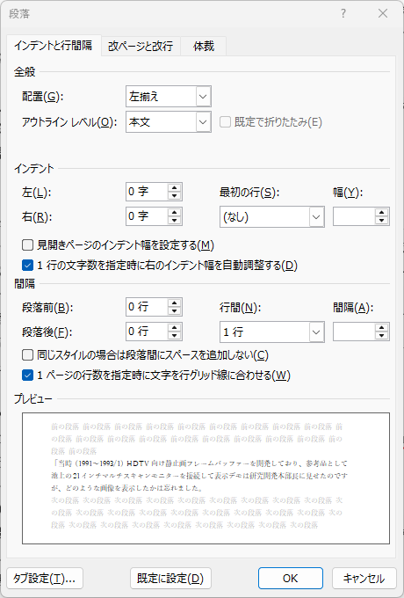Viewport: 404px width, 598px height.
Task: Increase 段落前 spacing with up arrow
Action: pyautogui.click(x=175, y=303)
